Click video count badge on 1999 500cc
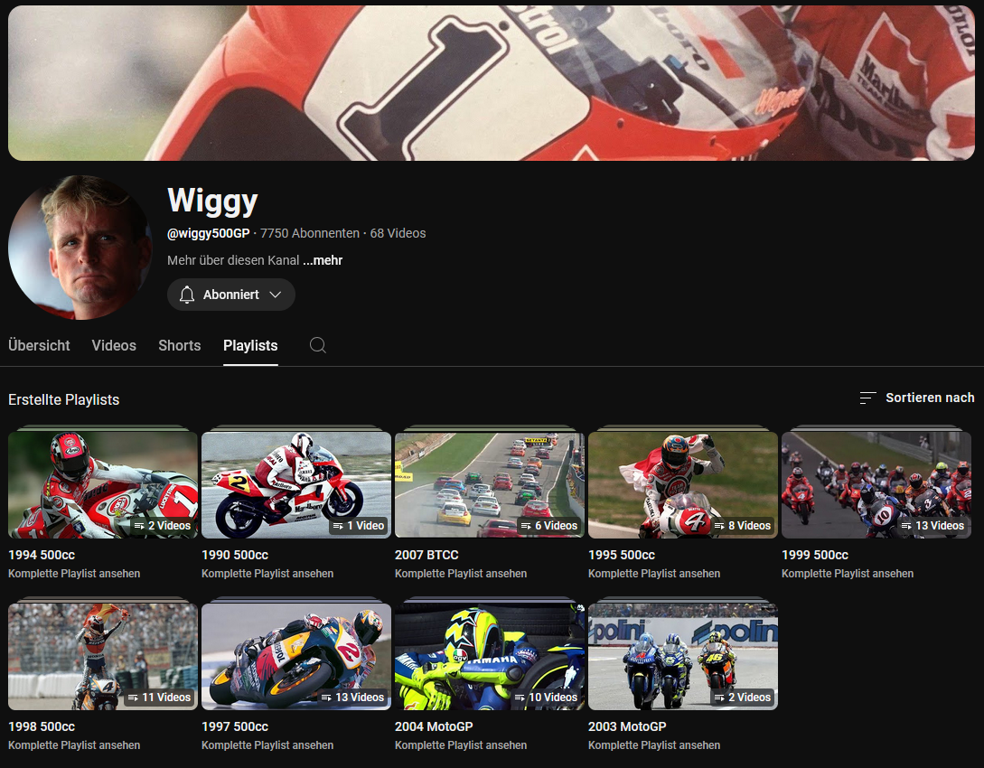The height and width of the screenshot is (768, 984). (x=932, y=526)
